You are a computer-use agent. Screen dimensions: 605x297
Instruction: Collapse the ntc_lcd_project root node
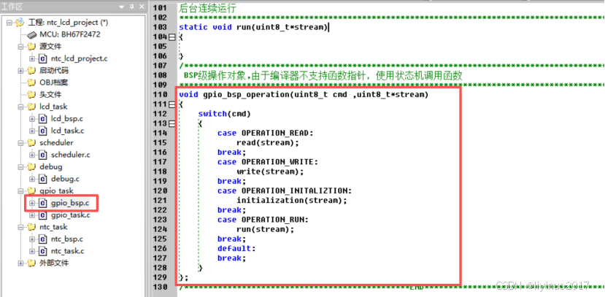pos(9,23)
